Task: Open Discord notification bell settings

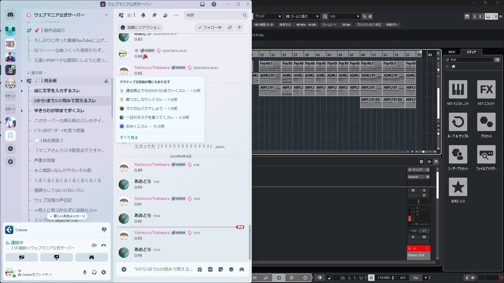Action: 143,15
